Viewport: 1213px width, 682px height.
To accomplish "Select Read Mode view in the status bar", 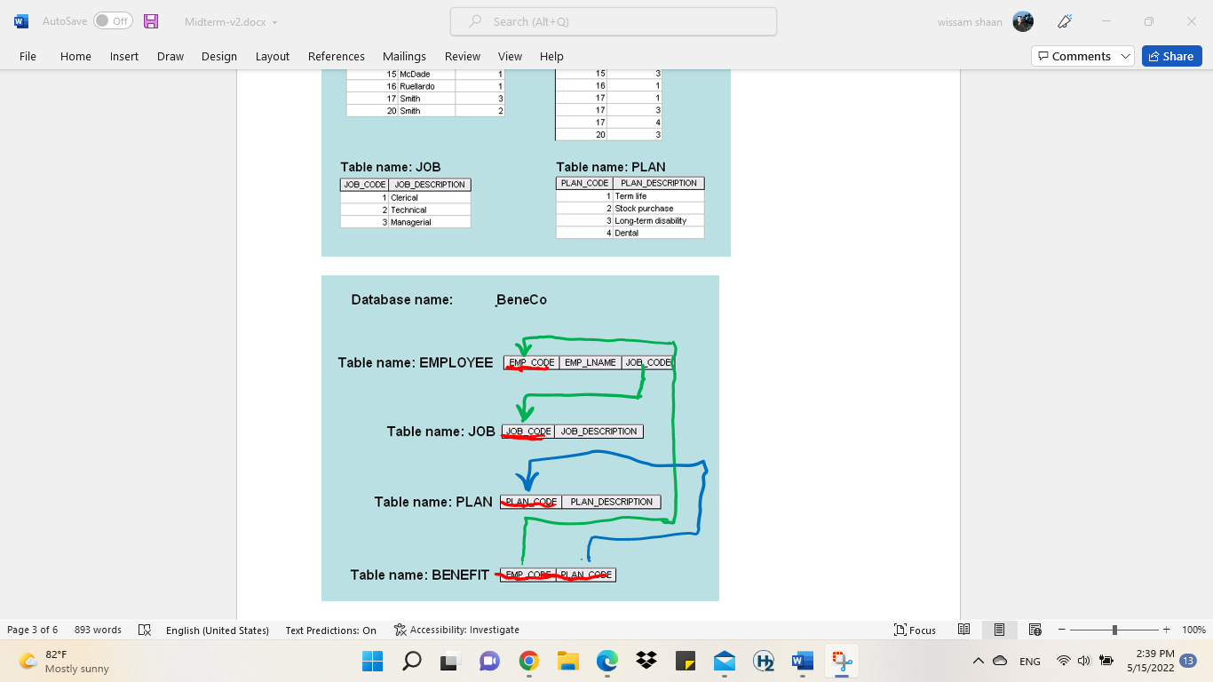I will 963,630.
